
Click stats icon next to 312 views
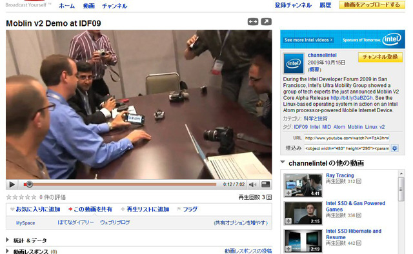359,181
